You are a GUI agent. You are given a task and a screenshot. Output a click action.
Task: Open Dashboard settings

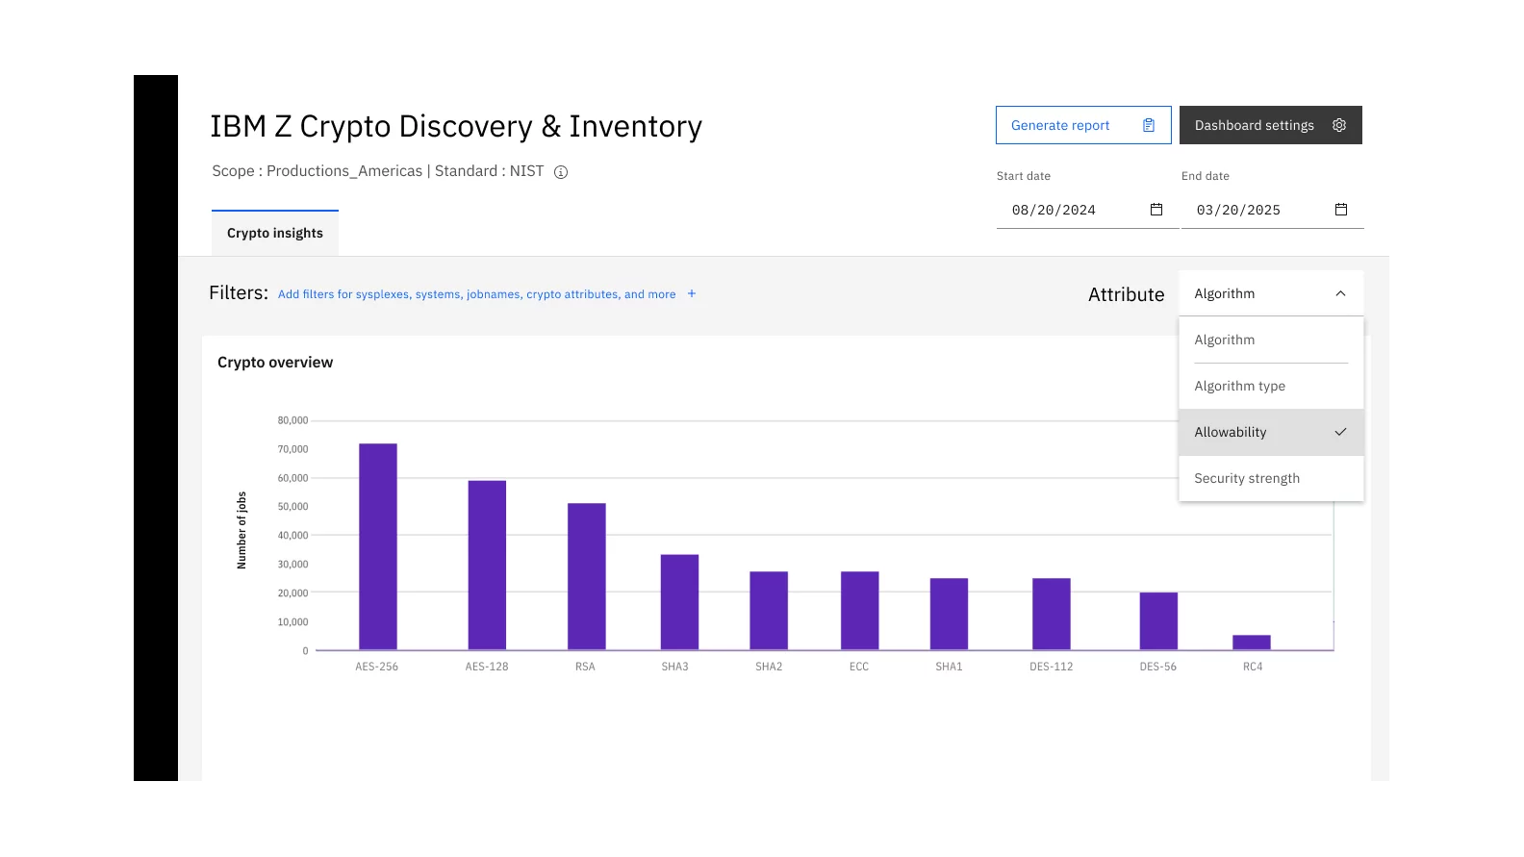[x=1254, y=125]
